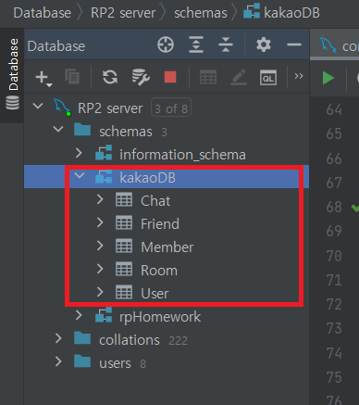The image size is (359, 405).
Task: Click the Collapse All icon in Database panel
Action: click(x=226, y=45)
